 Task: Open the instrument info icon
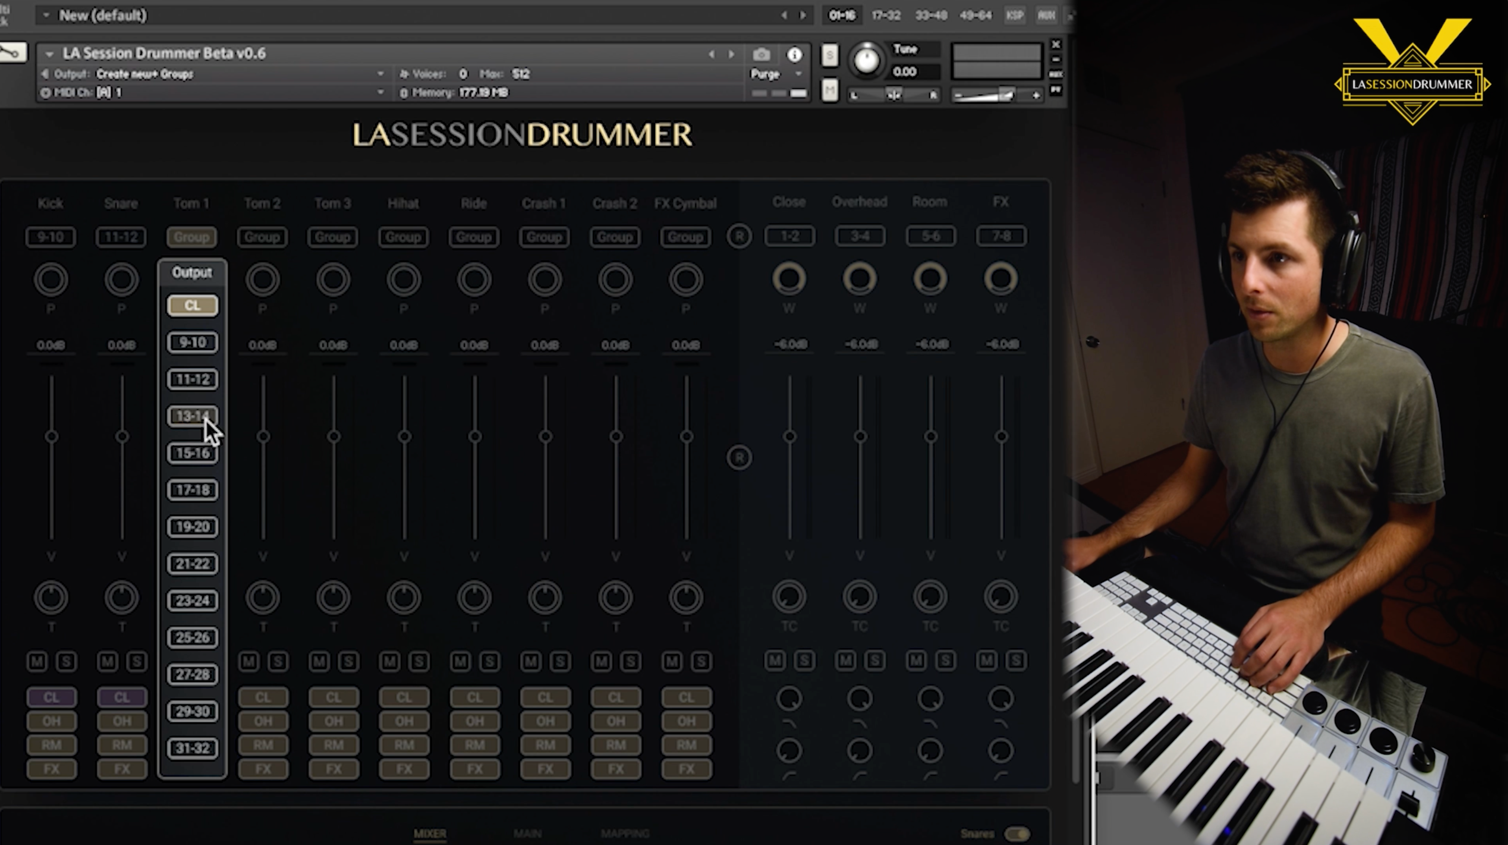(x=795, y=54)
